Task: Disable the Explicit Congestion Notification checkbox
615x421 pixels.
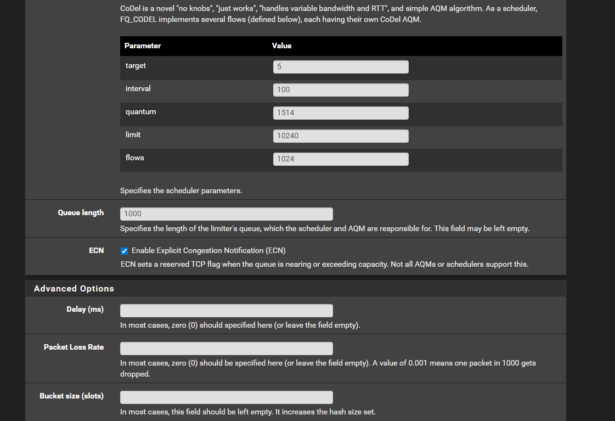Action: coord(125,251)
